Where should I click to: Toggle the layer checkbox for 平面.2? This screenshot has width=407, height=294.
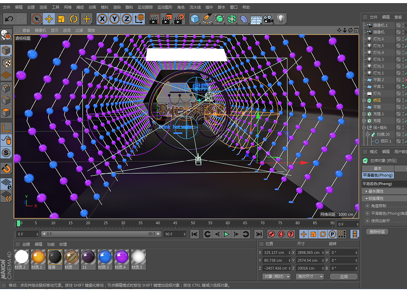(398, 80)
